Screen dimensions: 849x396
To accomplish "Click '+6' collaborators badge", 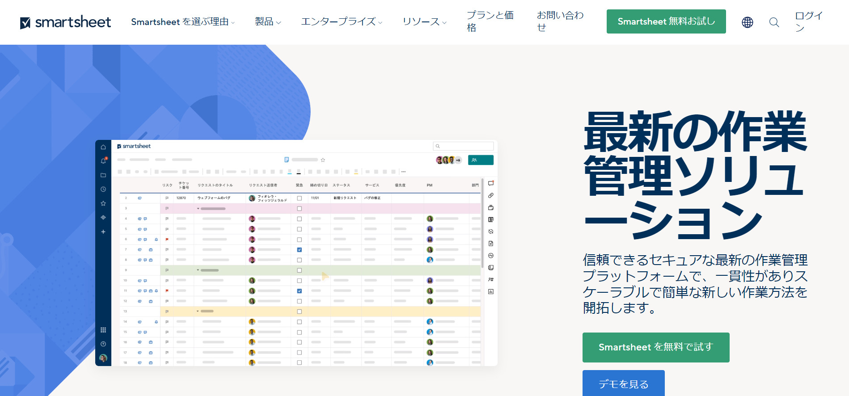I will click(x=458, y=160).
